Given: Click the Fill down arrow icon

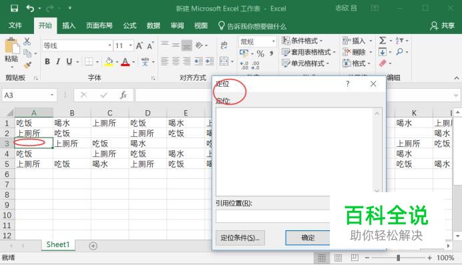Looking at the screenshot, I should pyautogui.click(x=383, y=52).
